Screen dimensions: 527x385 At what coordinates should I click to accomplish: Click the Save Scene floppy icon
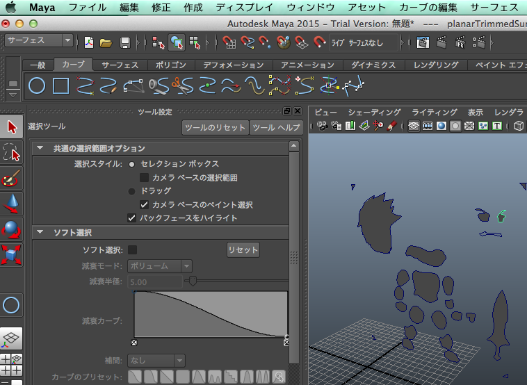124,42
